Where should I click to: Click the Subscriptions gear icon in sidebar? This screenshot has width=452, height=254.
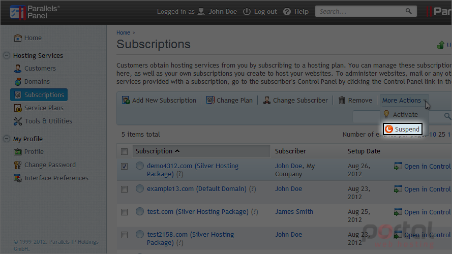coord(18,95)
